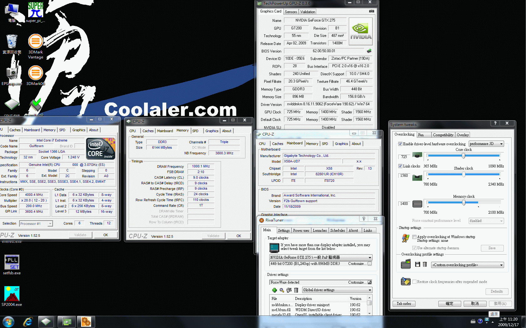
Task: Open CPU-Z Processor #1 selection dropdown
Action: [36, 224]
